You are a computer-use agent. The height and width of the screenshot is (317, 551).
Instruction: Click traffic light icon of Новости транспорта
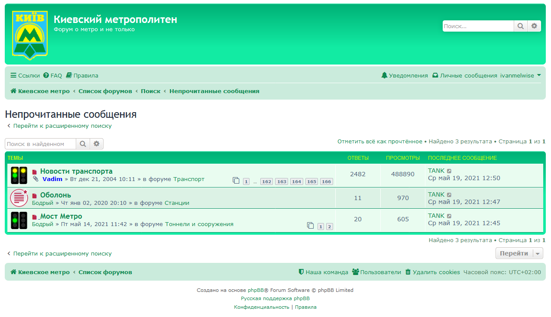[19, 175]
